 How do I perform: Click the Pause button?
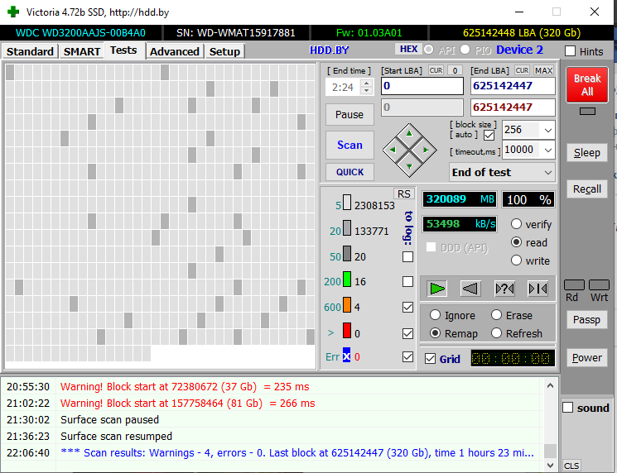tap(349, 114)
